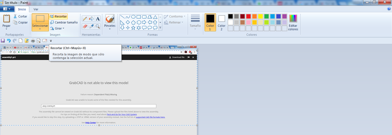Choose the Rectangle shape

(139, 17)
